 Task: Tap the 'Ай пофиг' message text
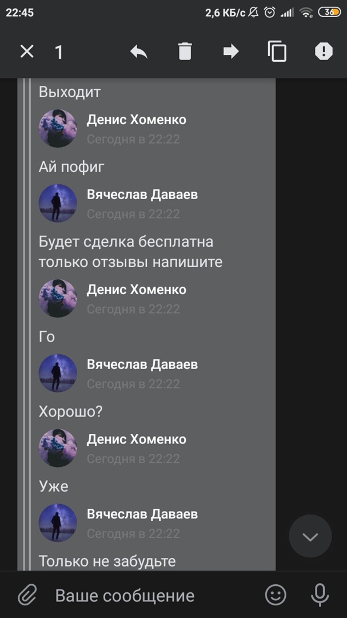tap(71, 167)
